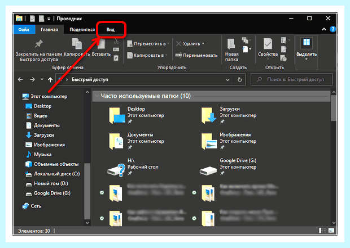Click the Свойства properties icon
350x248 pixels.
coord(268,44)
